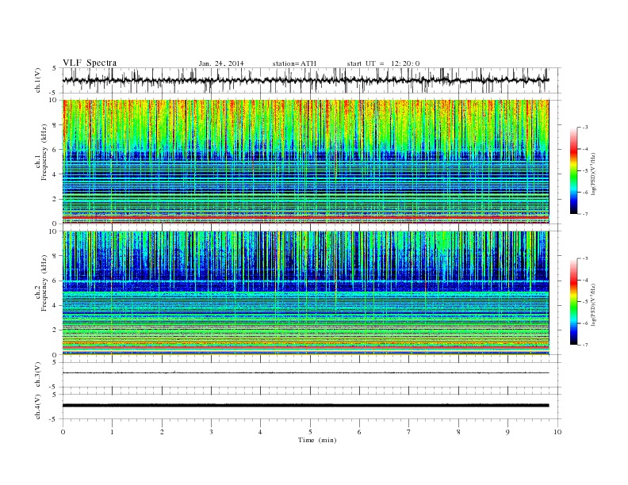
Task: Click the "start UT = 12:20:0" text
Action: pyautogui.click(x=383, y=63)
